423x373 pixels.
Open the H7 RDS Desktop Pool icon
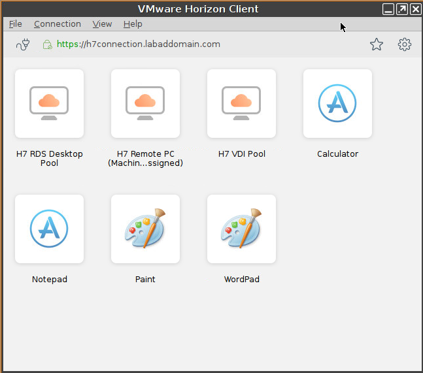point(49,103)
